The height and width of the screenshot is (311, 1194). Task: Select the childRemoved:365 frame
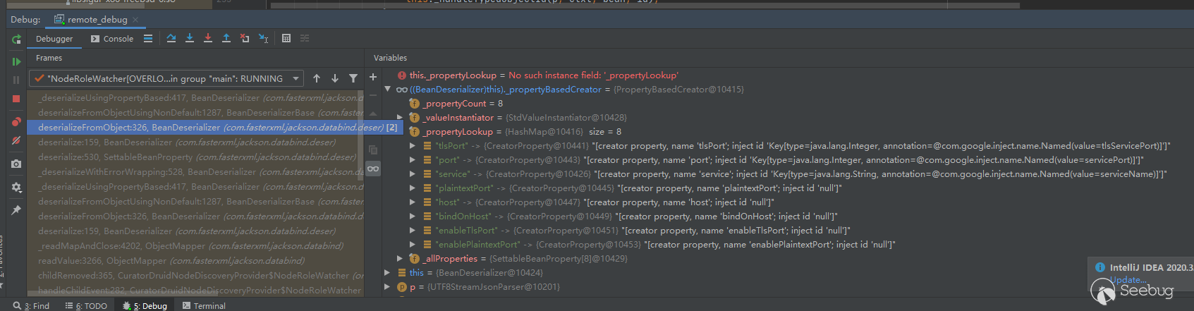point(195,275)
